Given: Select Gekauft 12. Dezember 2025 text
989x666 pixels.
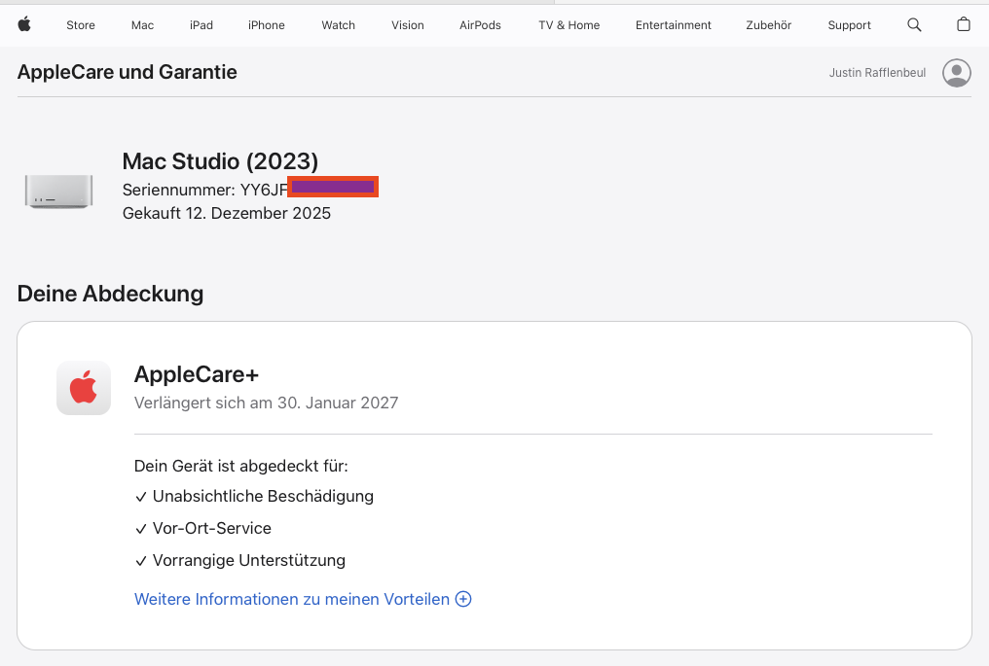Looking at the screenshot, I should [x=227, y=214].
